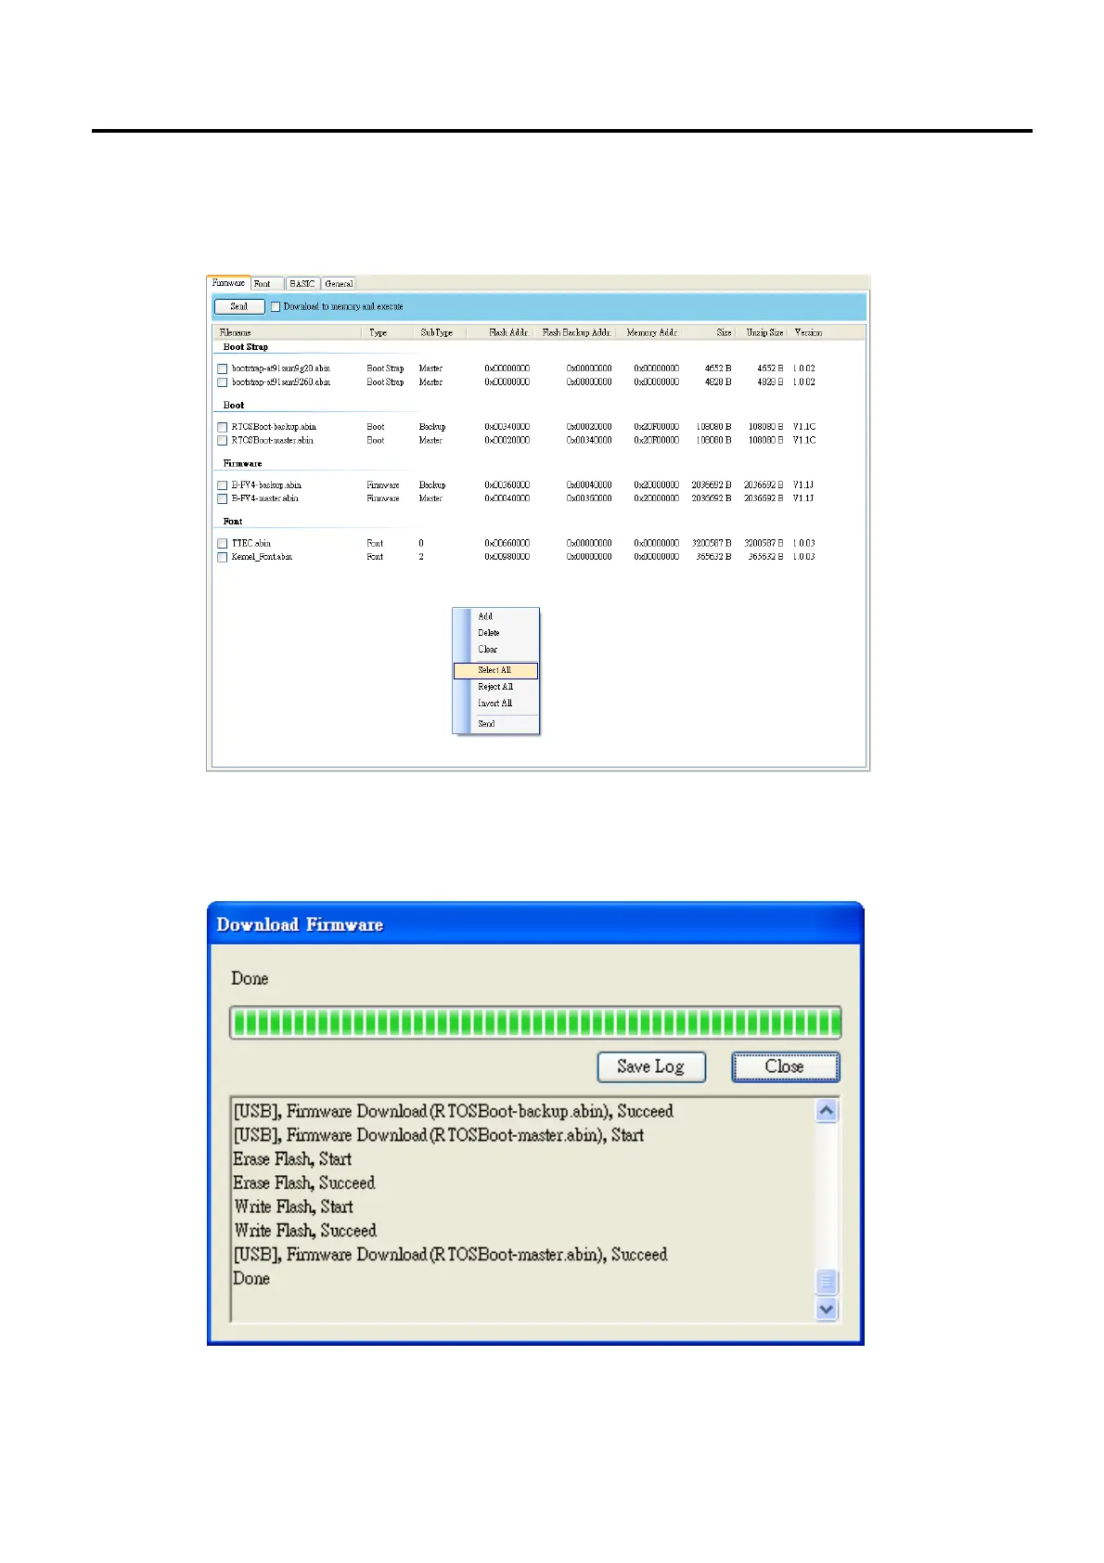Choose Send in context menu
The image size is (1104, 1563).
tap(495, 724)
